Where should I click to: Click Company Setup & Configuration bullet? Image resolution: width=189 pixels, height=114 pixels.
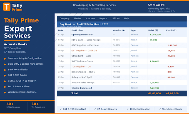pyautogui.click(x=24, y=58)
